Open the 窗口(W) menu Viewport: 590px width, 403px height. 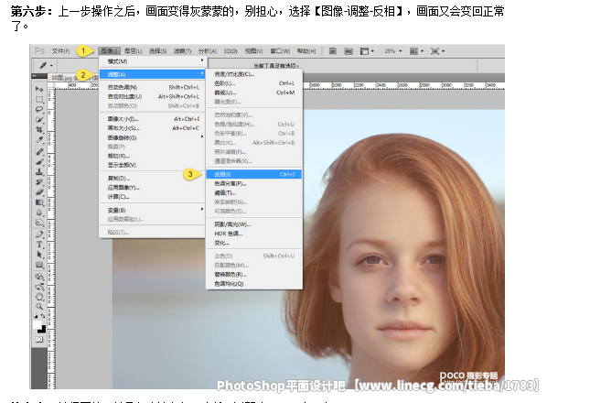coord(280,51)
